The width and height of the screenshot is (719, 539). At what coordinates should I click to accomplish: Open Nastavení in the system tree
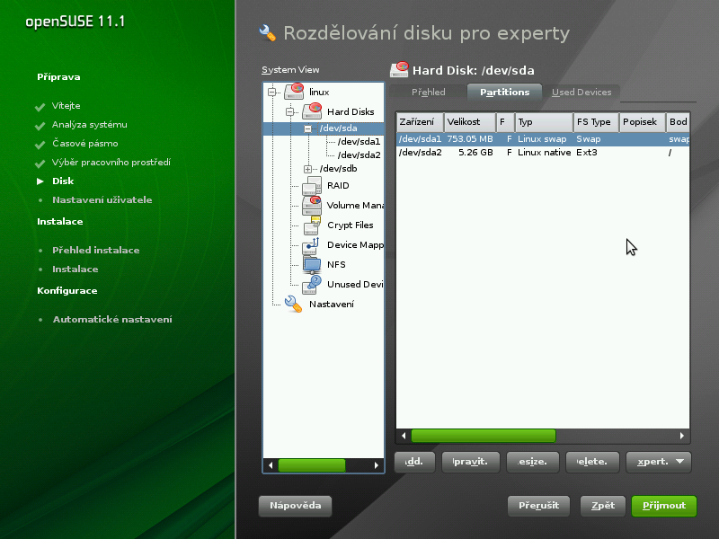[x=331, y=305]
